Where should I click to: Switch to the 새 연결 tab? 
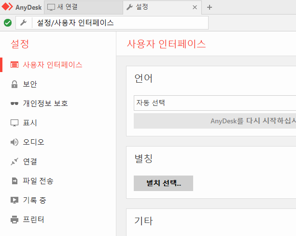84,7
